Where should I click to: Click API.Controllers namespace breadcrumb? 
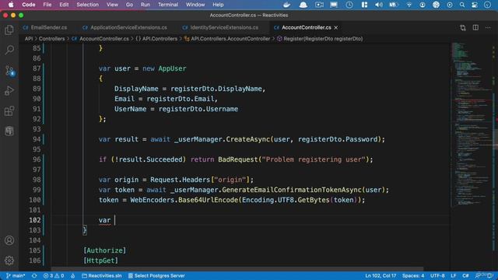(x=156, y=39)
